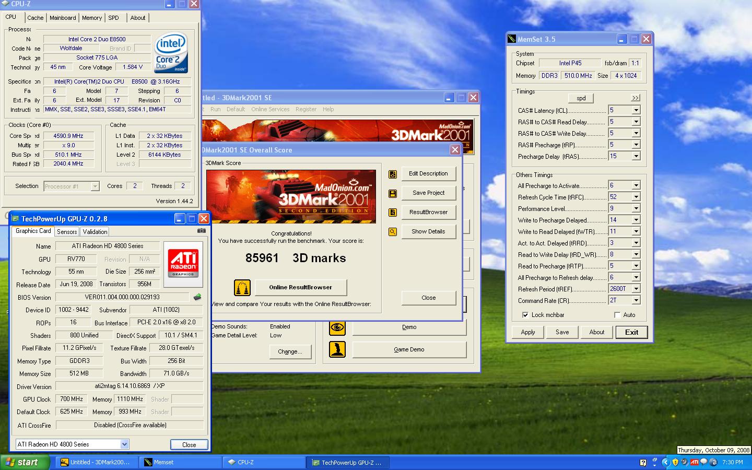Switch to the Validation tab in GPU-Z

[95, 232]
